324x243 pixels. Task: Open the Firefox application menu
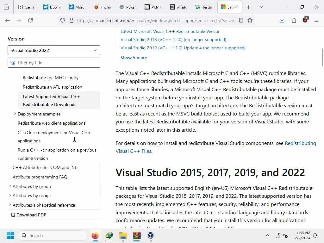coord(316,20)
